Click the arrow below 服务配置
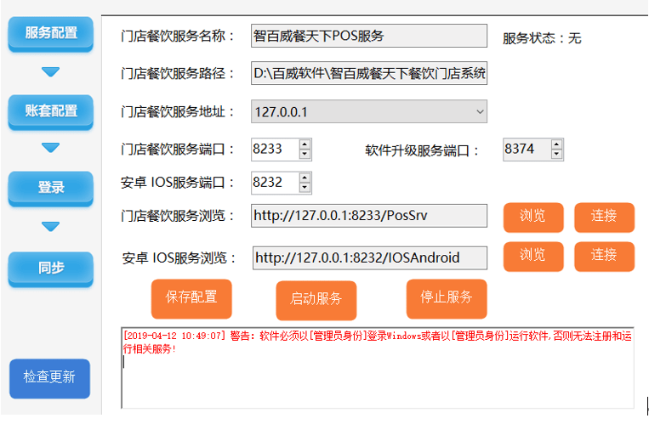649x424 pixels. click(x=50, y=72)
